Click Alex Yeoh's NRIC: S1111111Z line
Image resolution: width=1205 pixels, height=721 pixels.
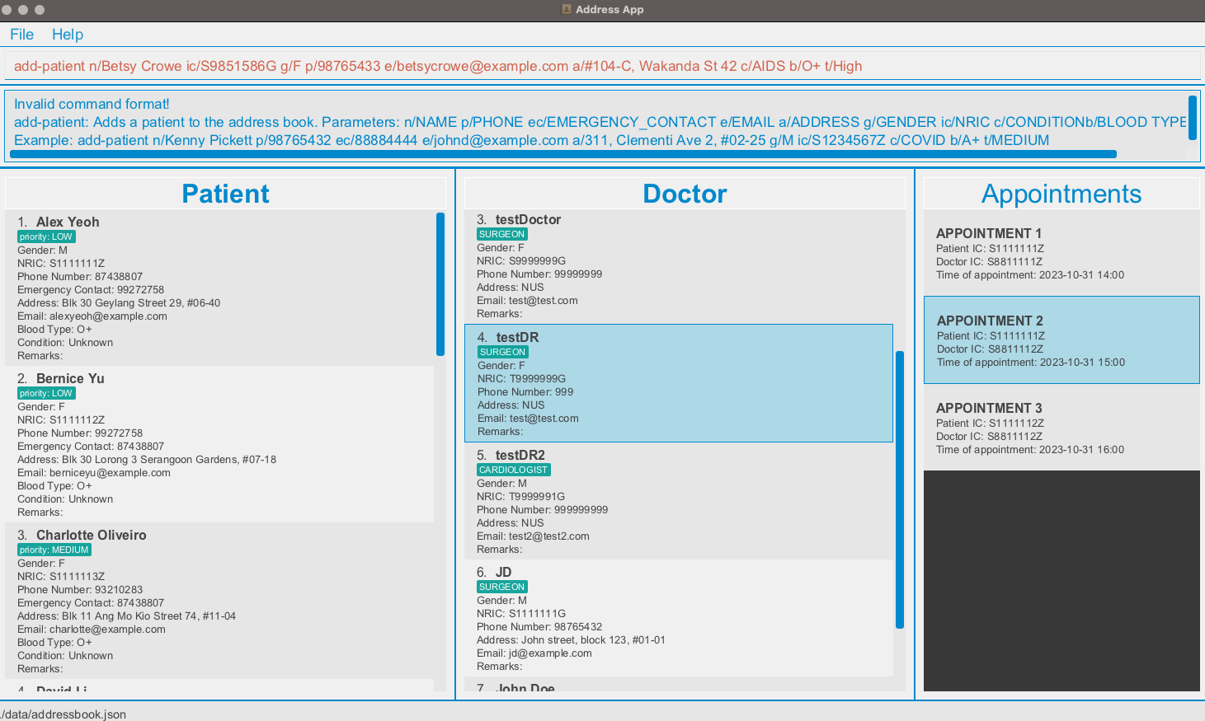pos(61,264)
